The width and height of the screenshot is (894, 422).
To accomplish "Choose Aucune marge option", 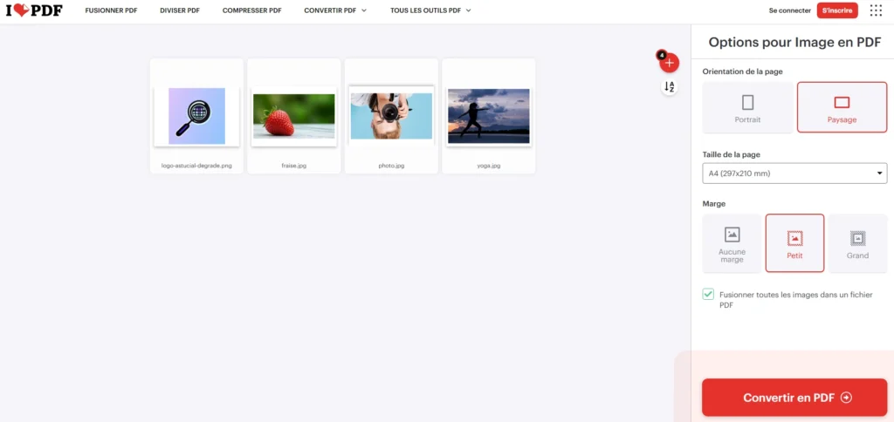I will [x=732, y=243].
